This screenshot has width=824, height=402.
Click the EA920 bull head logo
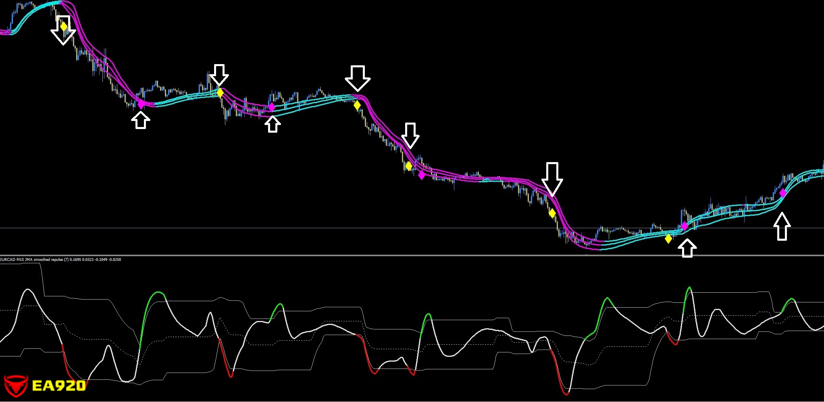pyautogui.click(x=16, y=385)
